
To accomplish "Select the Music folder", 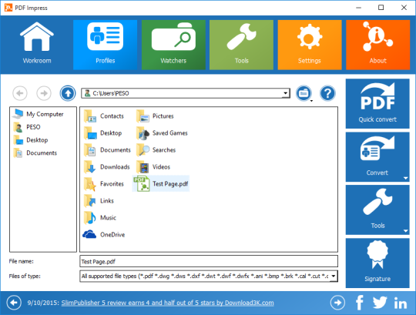I will click(x=99, y=218).
